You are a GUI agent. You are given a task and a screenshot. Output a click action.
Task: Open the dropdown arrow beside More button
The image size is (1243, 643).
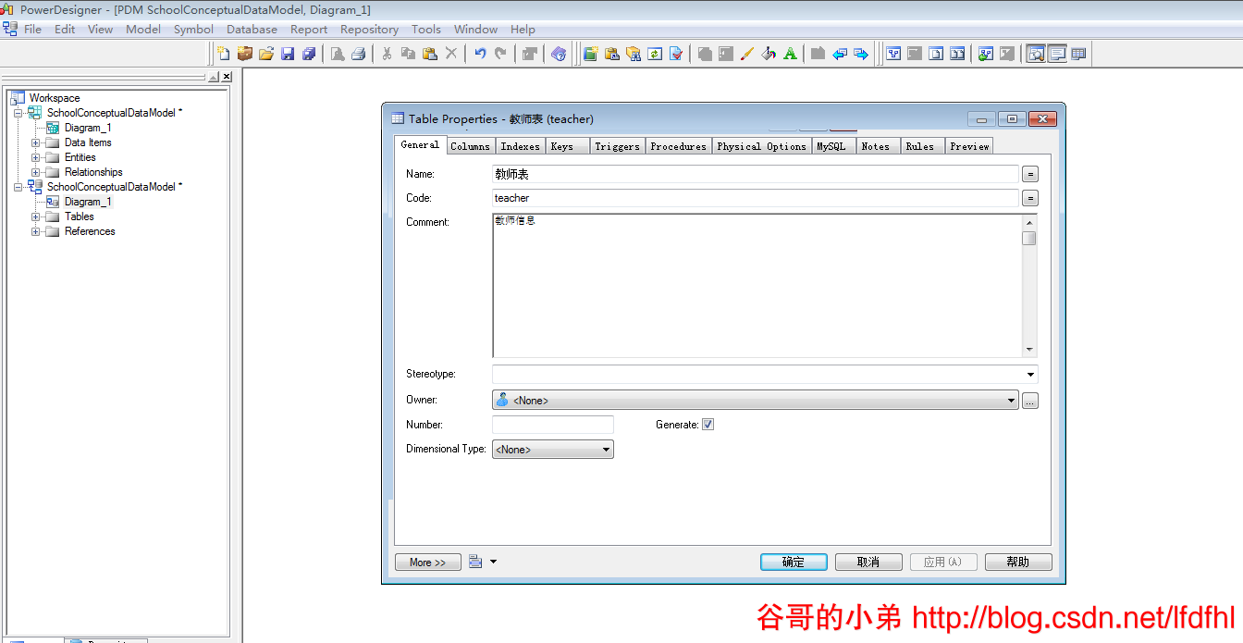[x=493, y=562]
